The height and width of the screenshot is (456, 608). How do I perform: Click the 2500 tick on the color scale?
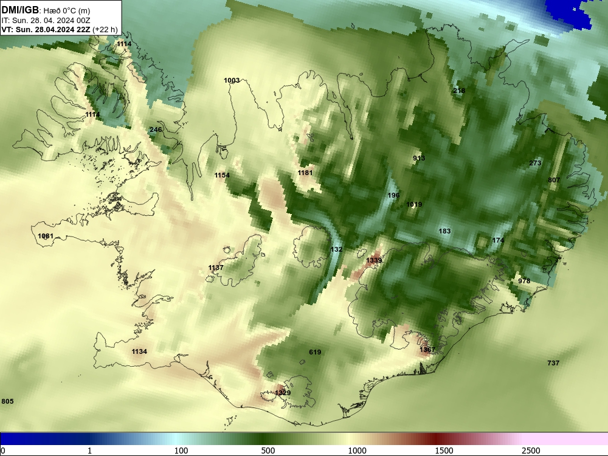coord(531,451)
